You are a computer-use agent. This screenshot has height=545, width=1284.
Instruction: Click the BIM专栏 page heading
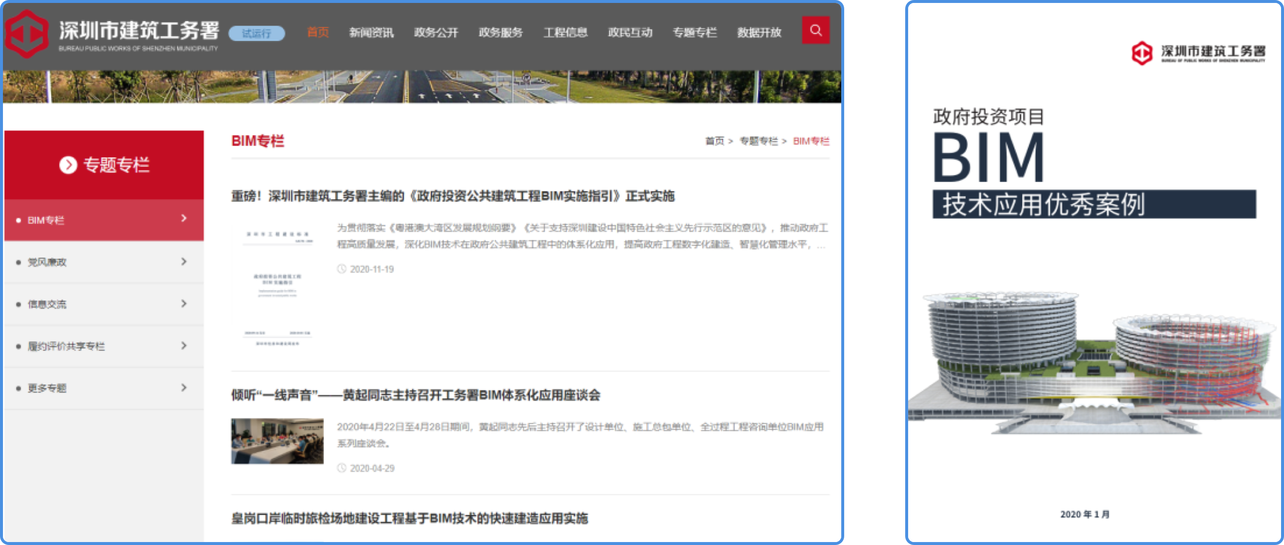[258, 141]
